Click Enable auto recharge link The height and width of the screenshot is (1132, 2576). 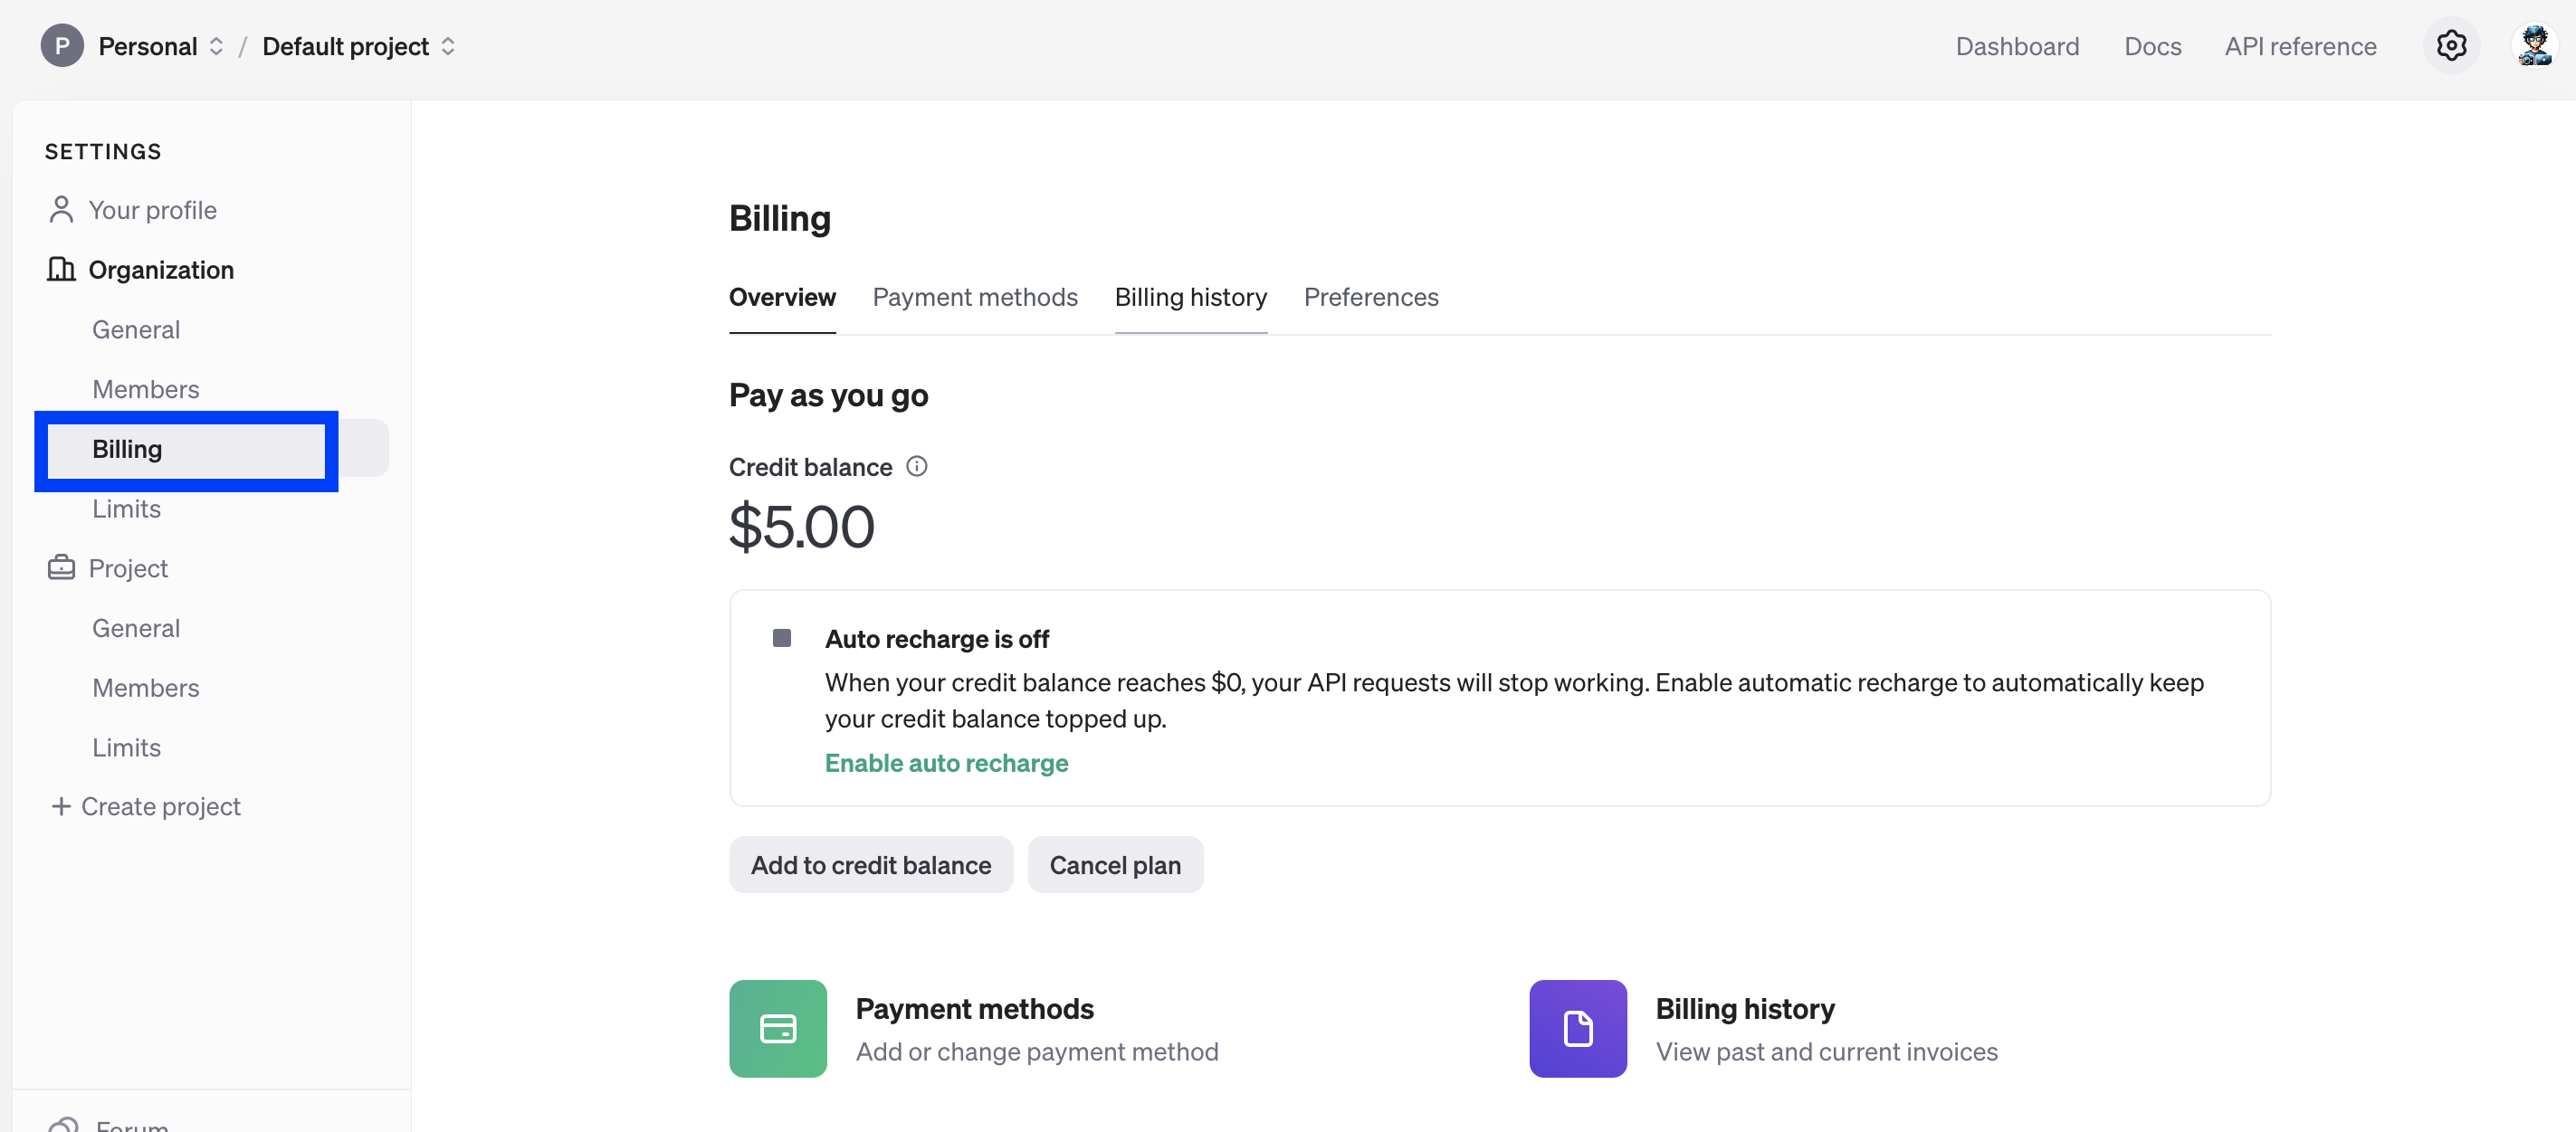(946, 763)
